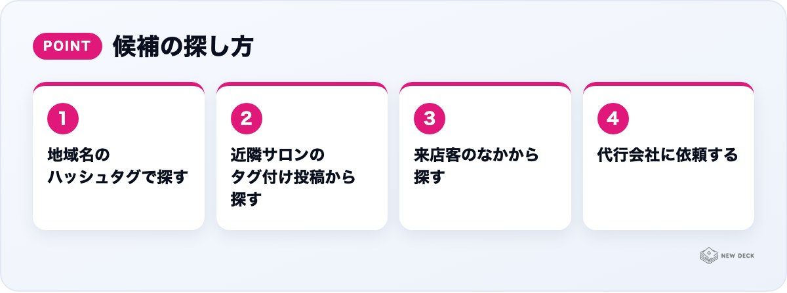Click the text 代行会社に依頼する
This screenshot has width=787, height=293.
668,155
